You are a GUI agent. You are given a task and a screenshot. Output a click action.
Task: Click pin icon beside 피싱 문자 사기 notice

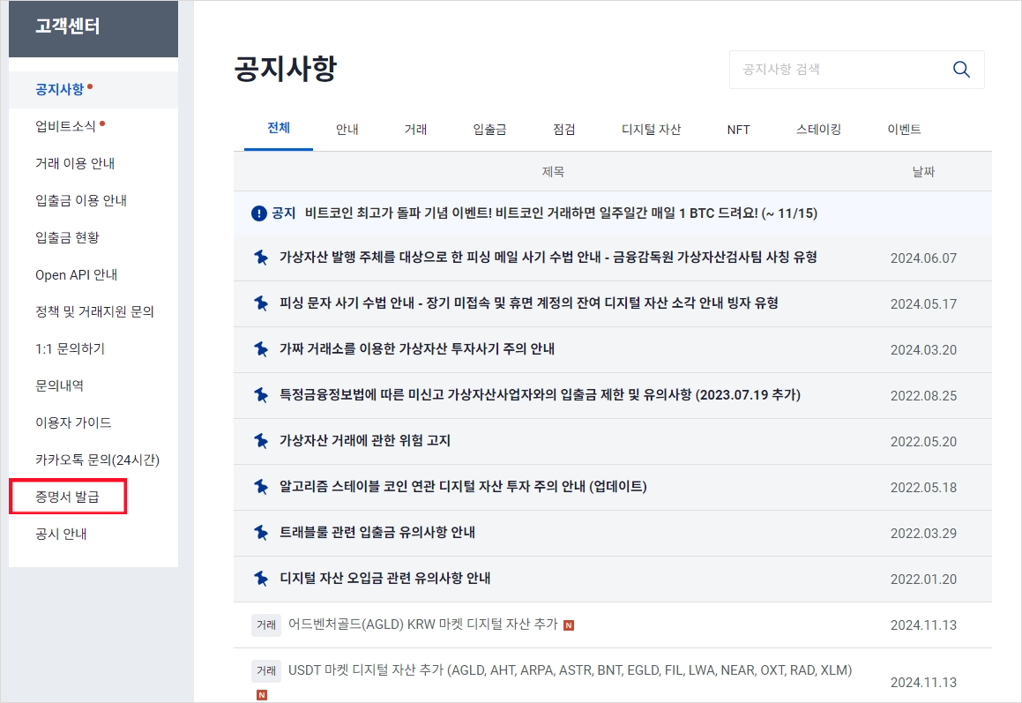pyautogui.click(x=261, y=303)
